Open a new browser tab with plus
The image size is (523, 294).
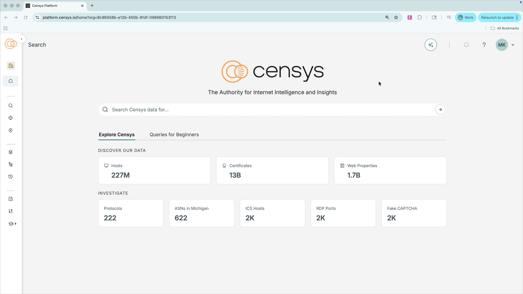(92, 6)
